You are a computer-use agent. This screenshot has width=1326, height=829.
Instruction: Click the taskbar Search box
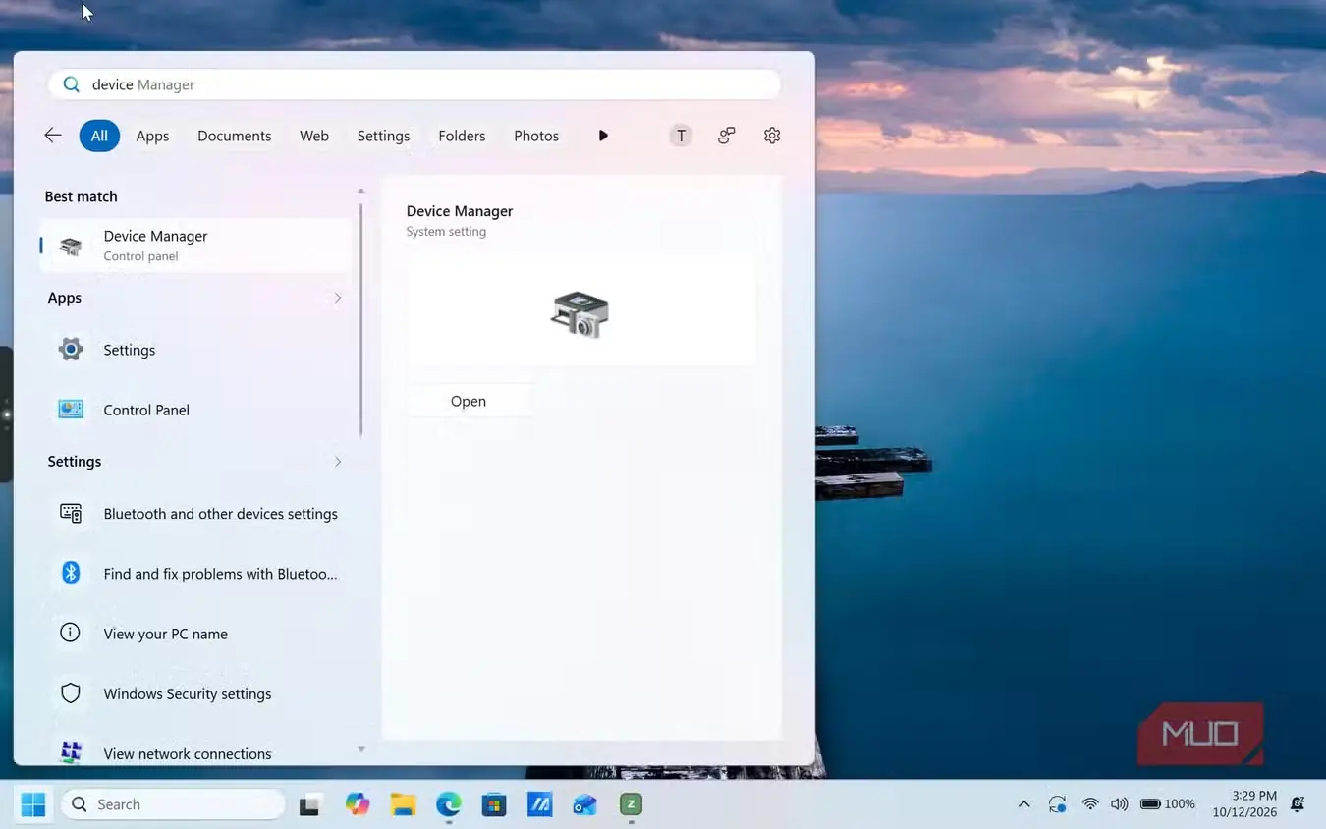tap(174, 804)
